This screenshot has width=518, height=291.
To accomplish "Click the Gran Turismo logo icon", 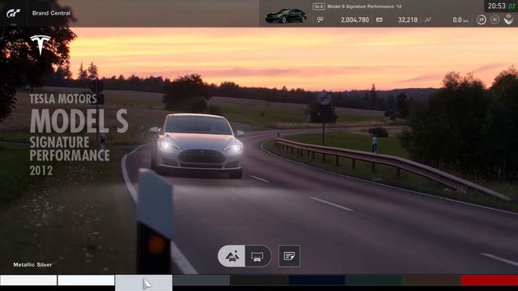I will [13, 13].
